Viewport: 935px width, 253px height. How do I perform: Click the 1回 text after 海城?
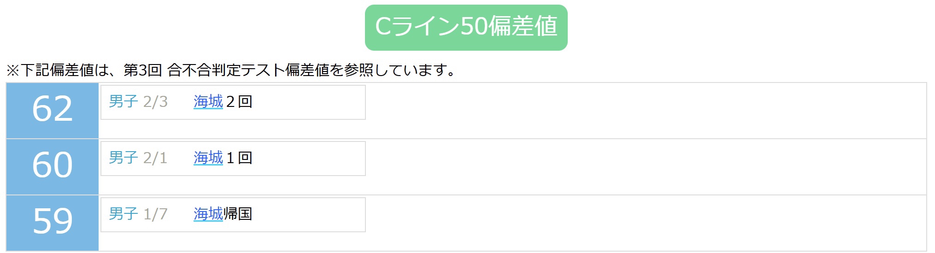(239, 158)
